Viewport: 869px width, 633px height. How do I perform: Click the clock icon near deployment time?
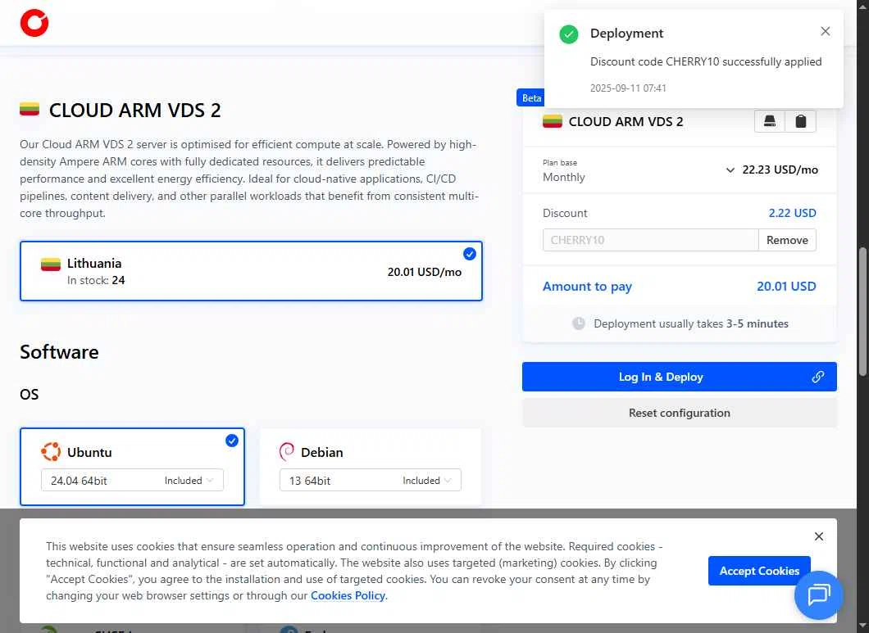tap(579, 323)
